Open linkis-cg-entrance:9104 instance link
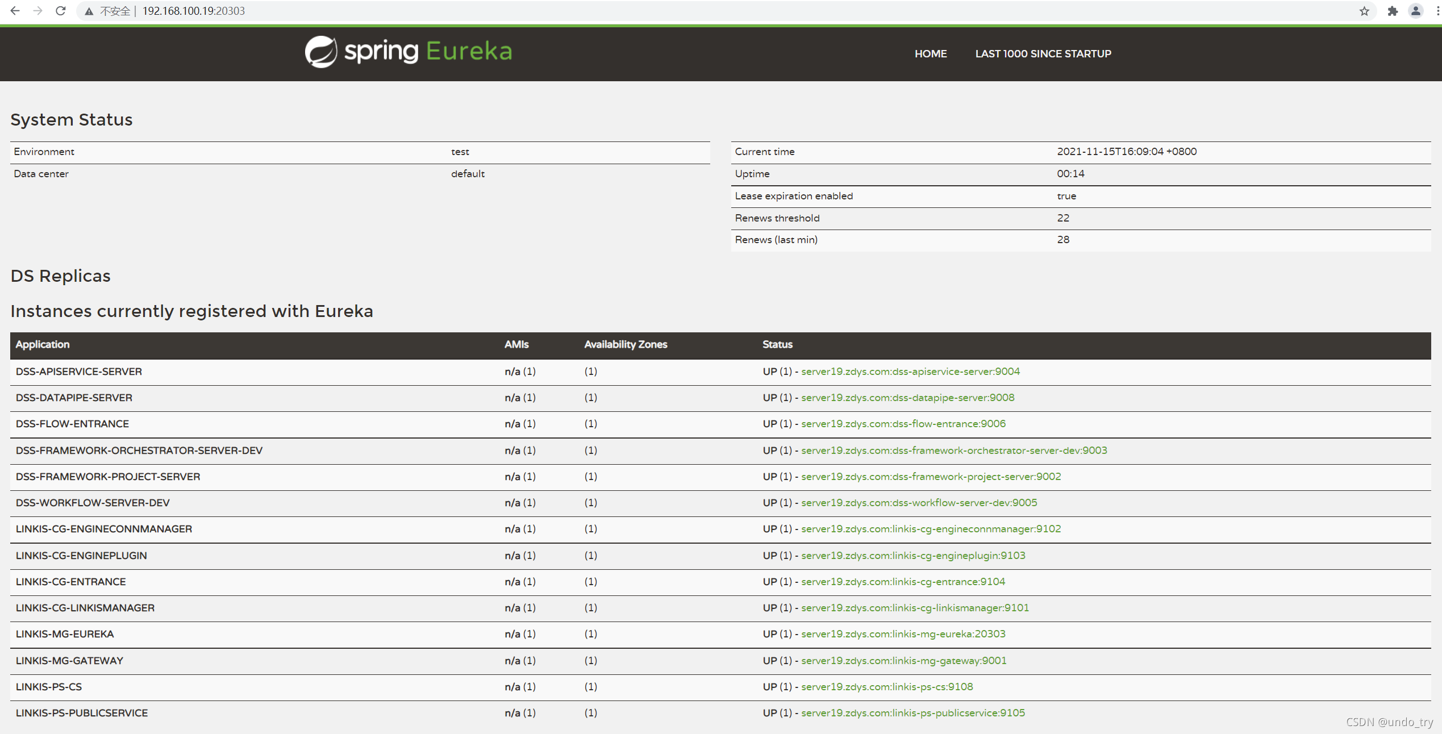 point(903,582)
